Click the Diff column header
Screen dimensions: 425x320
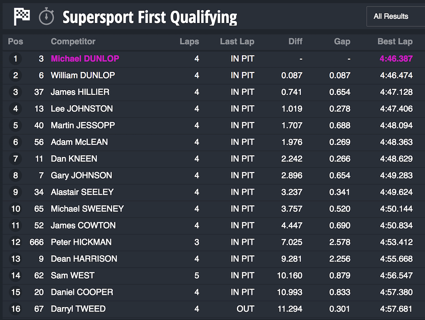point(295,42)
